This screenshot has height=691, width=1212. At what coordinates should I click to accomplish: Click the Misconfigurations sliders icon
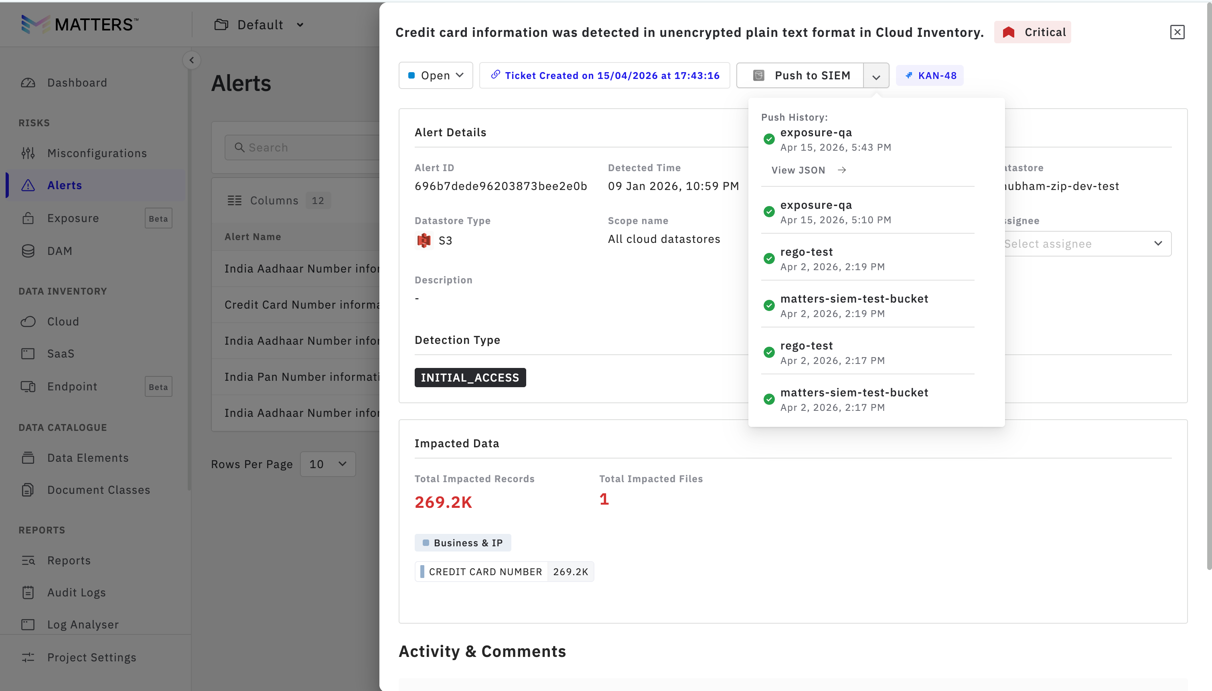[x=28, y=153]
